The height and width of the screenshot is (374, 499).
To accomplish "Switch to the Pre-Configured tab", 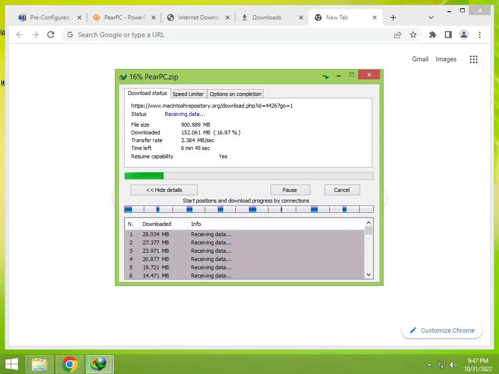I will 49,18.
